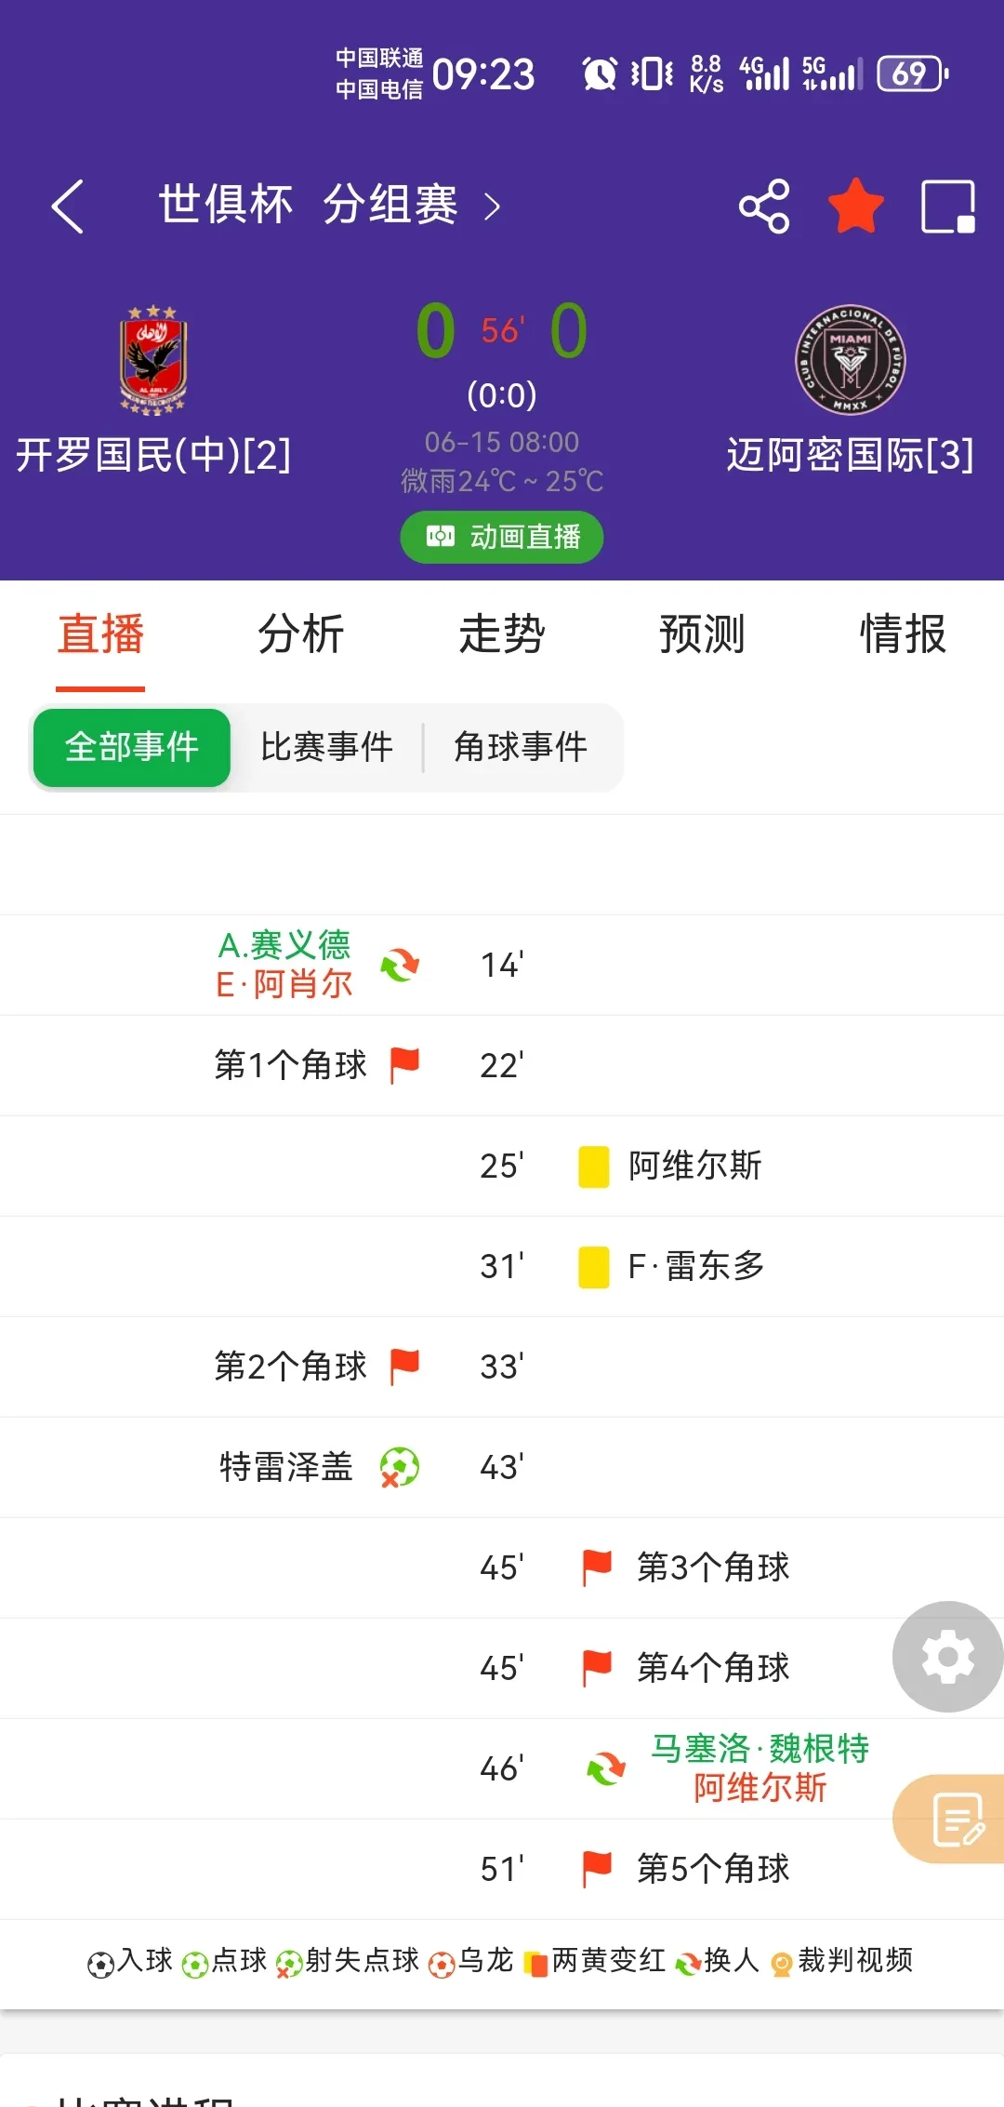Open 动画直播 live animation
Image resolution: width=1004 pixels, height=2107 pixels.
tap(501, 537)
